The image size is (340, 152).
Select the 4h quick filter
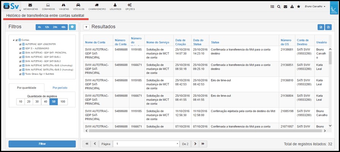click(39, 27)
